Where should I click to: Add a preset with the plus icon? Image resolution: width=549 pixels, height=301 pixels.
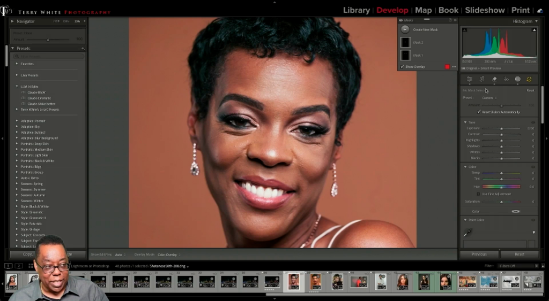click(x=83, y=49)
